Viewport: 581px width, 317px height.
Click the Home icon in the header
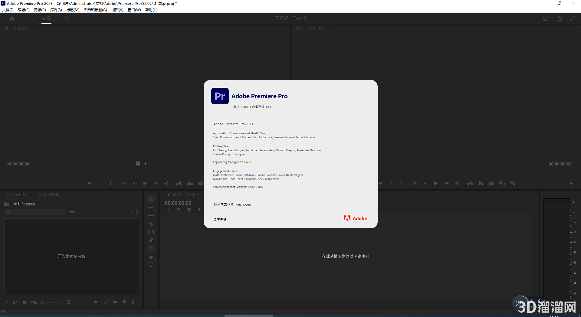12,18
